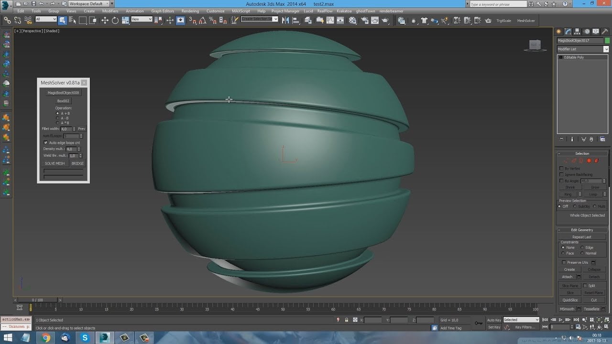The image size is (612, 344).
Task: Click the object color swatch
Action: point(607,41)
